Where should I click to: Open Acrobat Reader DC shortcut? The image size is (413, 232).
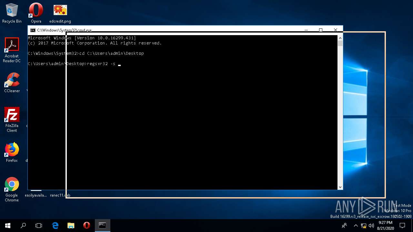point(12,50)
